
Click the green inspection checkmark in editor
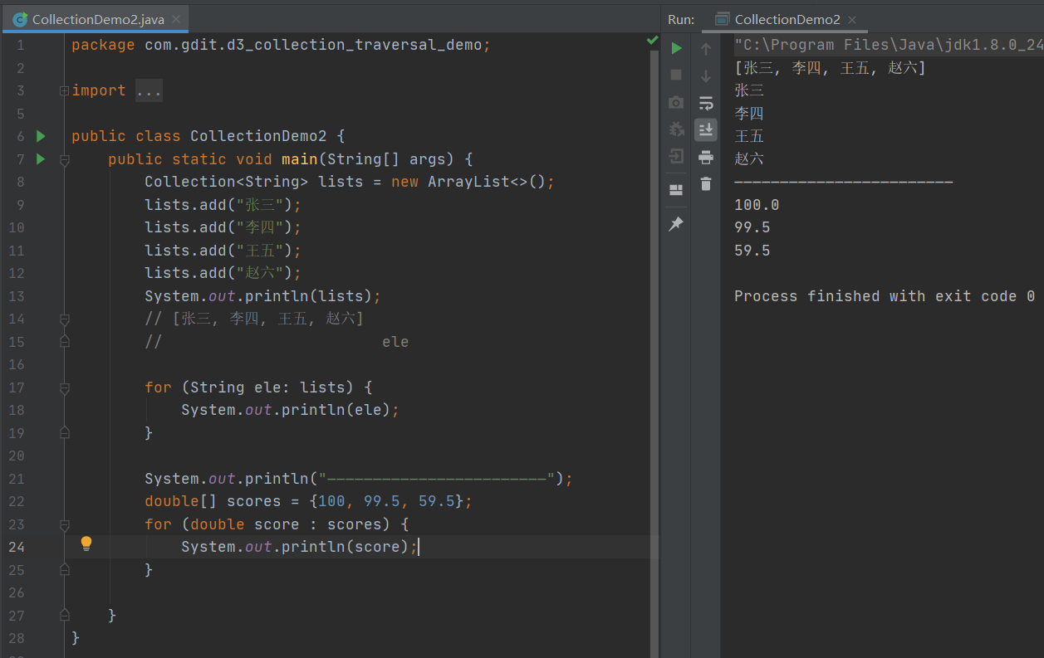pos(652,41)
